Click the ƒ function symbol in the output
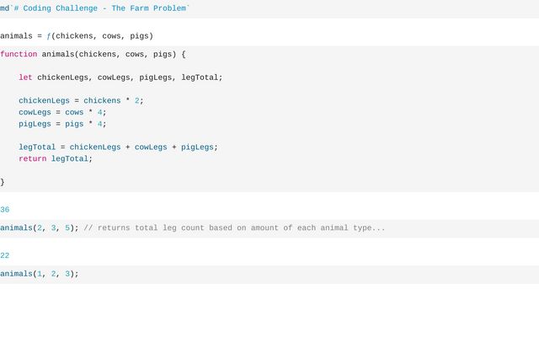The height and width of the screenshot is (337, 539). 49,36
